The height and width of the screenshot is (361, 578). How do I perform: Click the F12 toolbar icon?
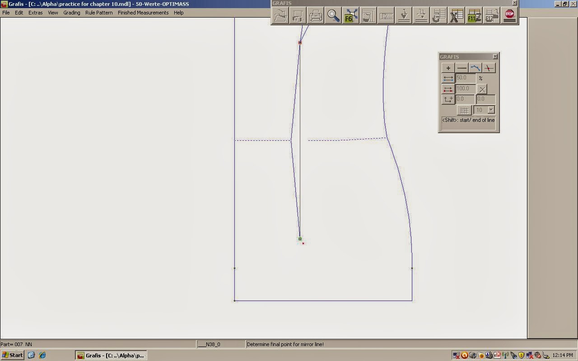pyautogui.click(x=492, y=16)
